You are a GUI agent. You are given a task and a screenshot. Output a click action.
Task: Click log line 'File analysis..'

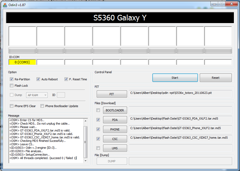(26, 151)
